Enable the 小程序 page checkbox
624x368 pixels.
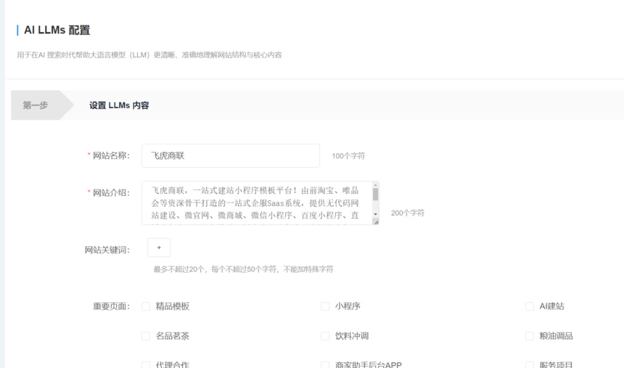(x=325, y=306)
